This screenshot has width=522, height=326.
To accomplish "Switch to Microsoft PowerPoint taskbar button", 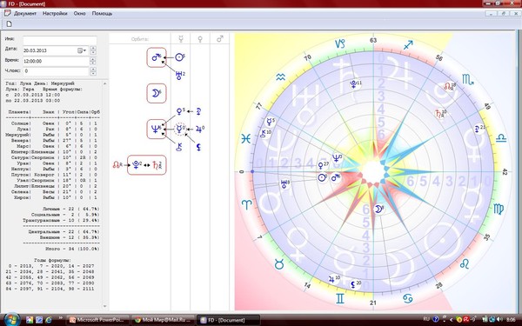I will 97,320.
